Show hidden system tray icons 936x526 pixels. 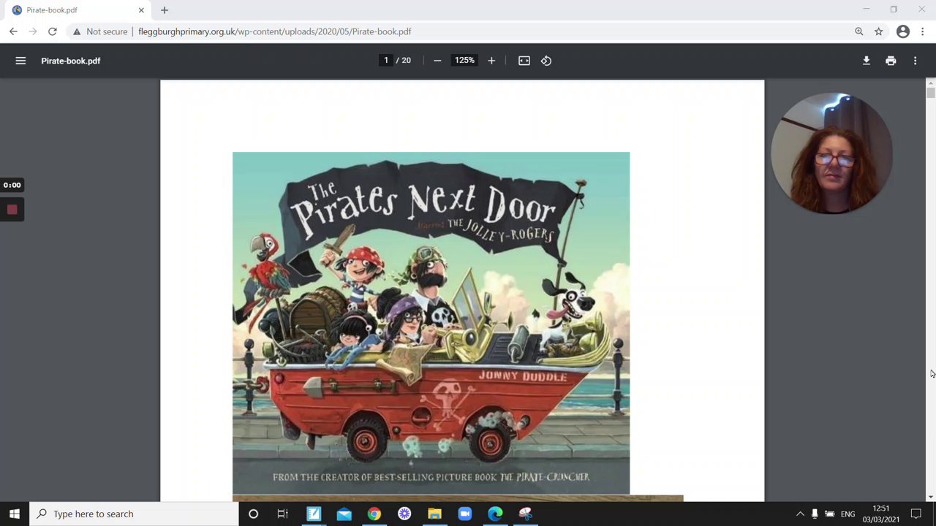[799, 514]
